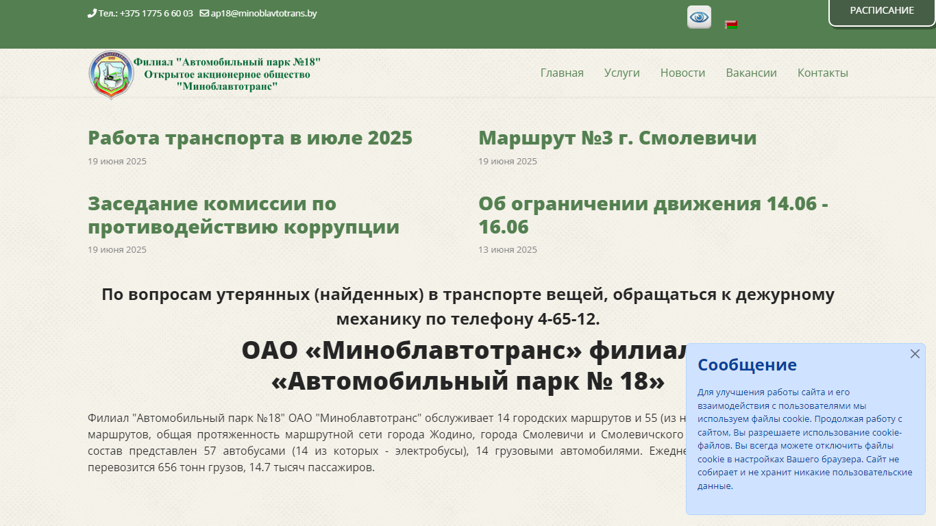936x526 pixels.
Task: Open news Работа транспорта в июле 2025
Action: click(x=250, y=138)
